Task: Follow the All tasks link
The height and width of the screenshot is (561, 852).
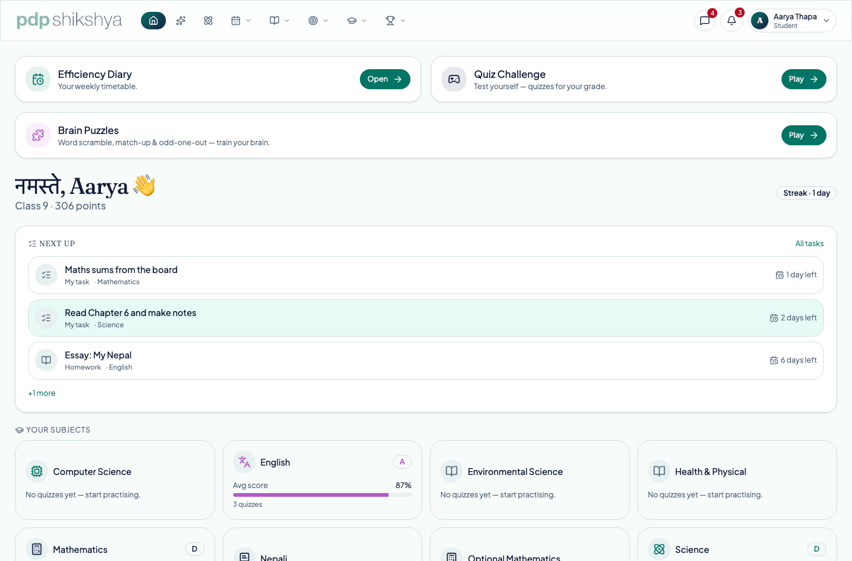Action: 810,244
